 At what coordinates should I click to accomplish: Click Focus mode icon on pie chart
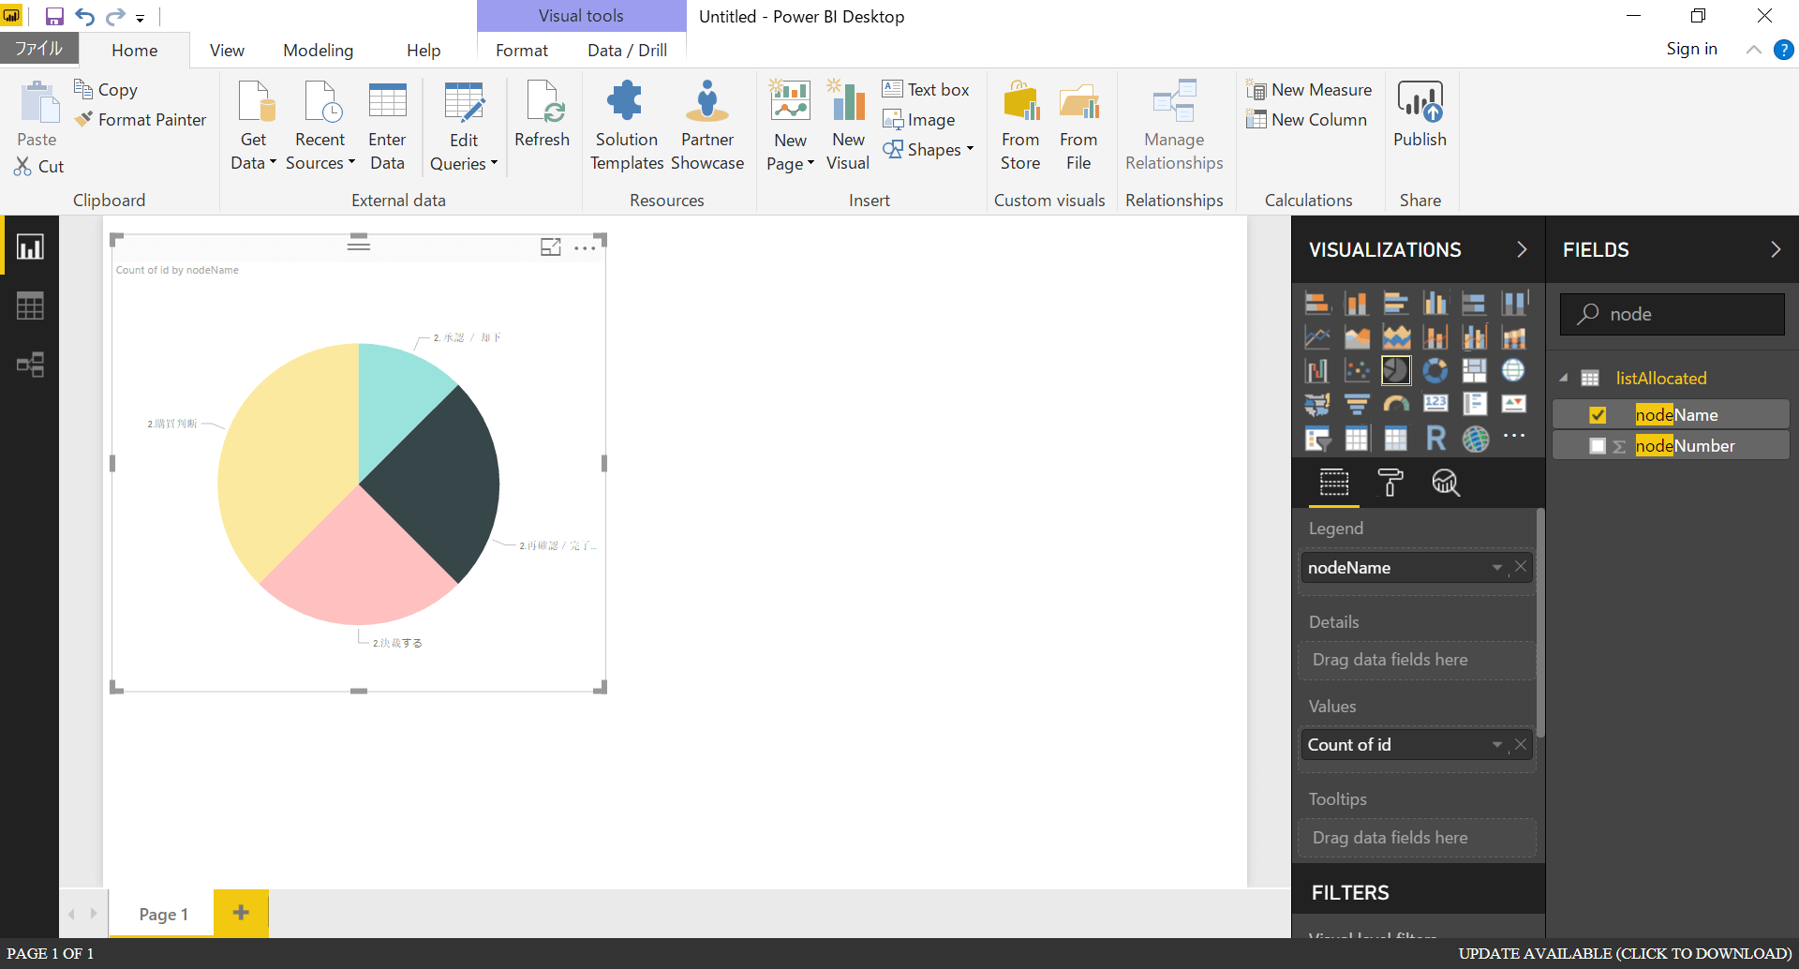[551, 246]
